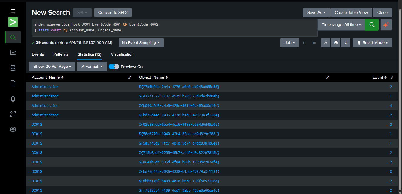Open the apps cube sidebar icon
This screenshot has width=402, height=194.
[13, 129]
